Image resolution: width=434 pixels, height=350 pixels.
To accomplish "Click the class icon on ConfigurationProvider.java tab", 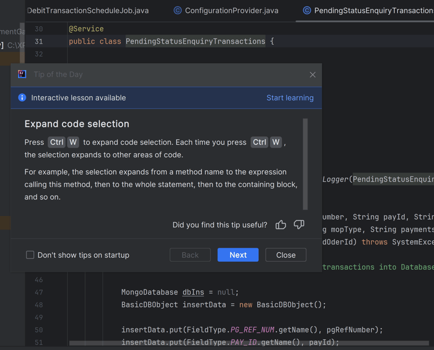I will [177, 10].
